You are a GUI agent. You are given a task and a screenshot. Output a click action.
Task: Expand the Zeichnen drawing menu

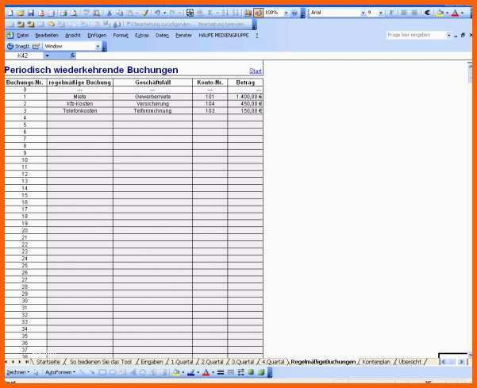(17, 372)
